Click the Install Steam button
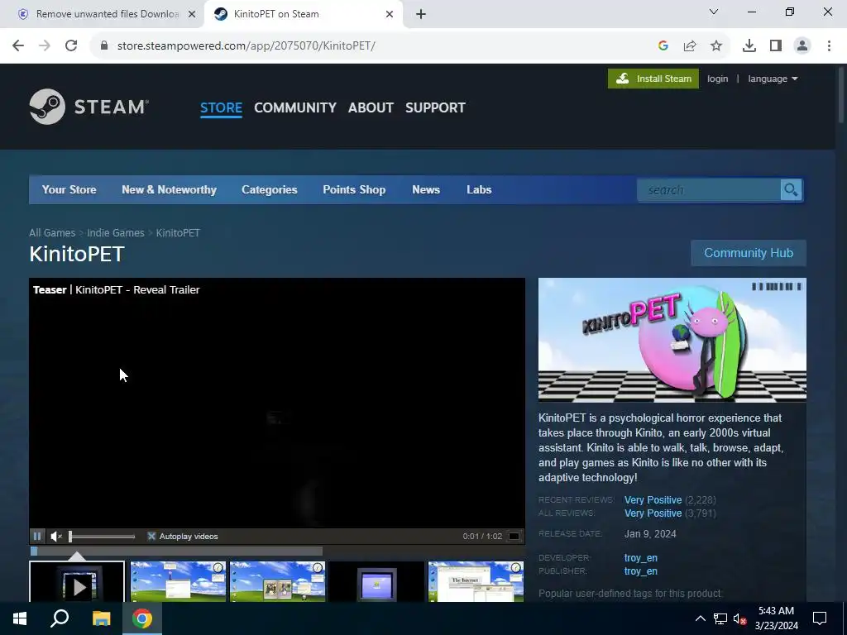The image size is (847, 635). tap(653, 79)
